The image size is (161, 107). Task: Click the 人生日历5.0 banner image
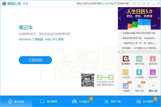pyautogui.click(x=139, y=18)
